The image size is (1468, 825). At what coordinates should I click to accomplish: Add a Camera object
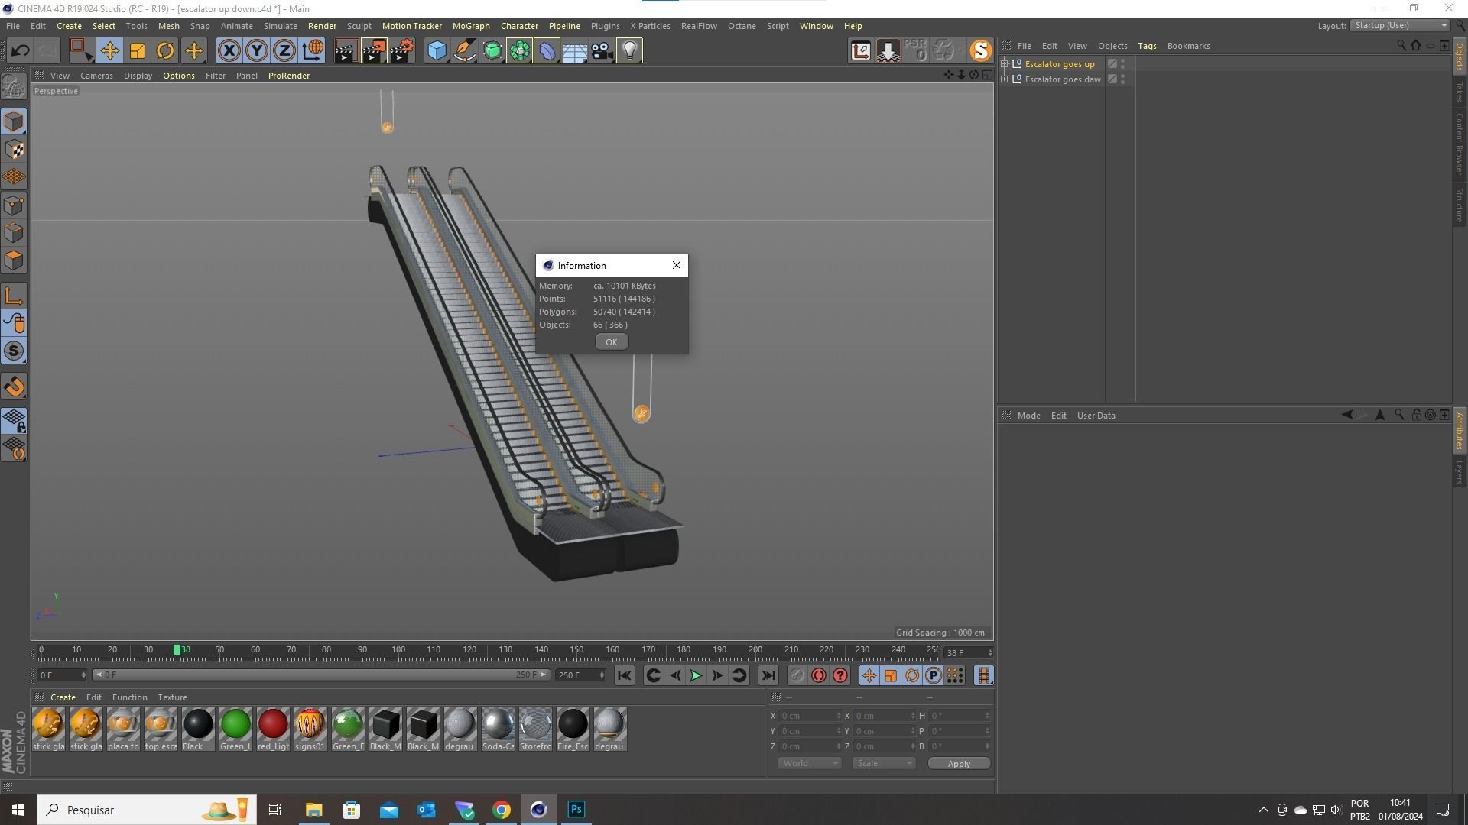[x=602, y=51]
